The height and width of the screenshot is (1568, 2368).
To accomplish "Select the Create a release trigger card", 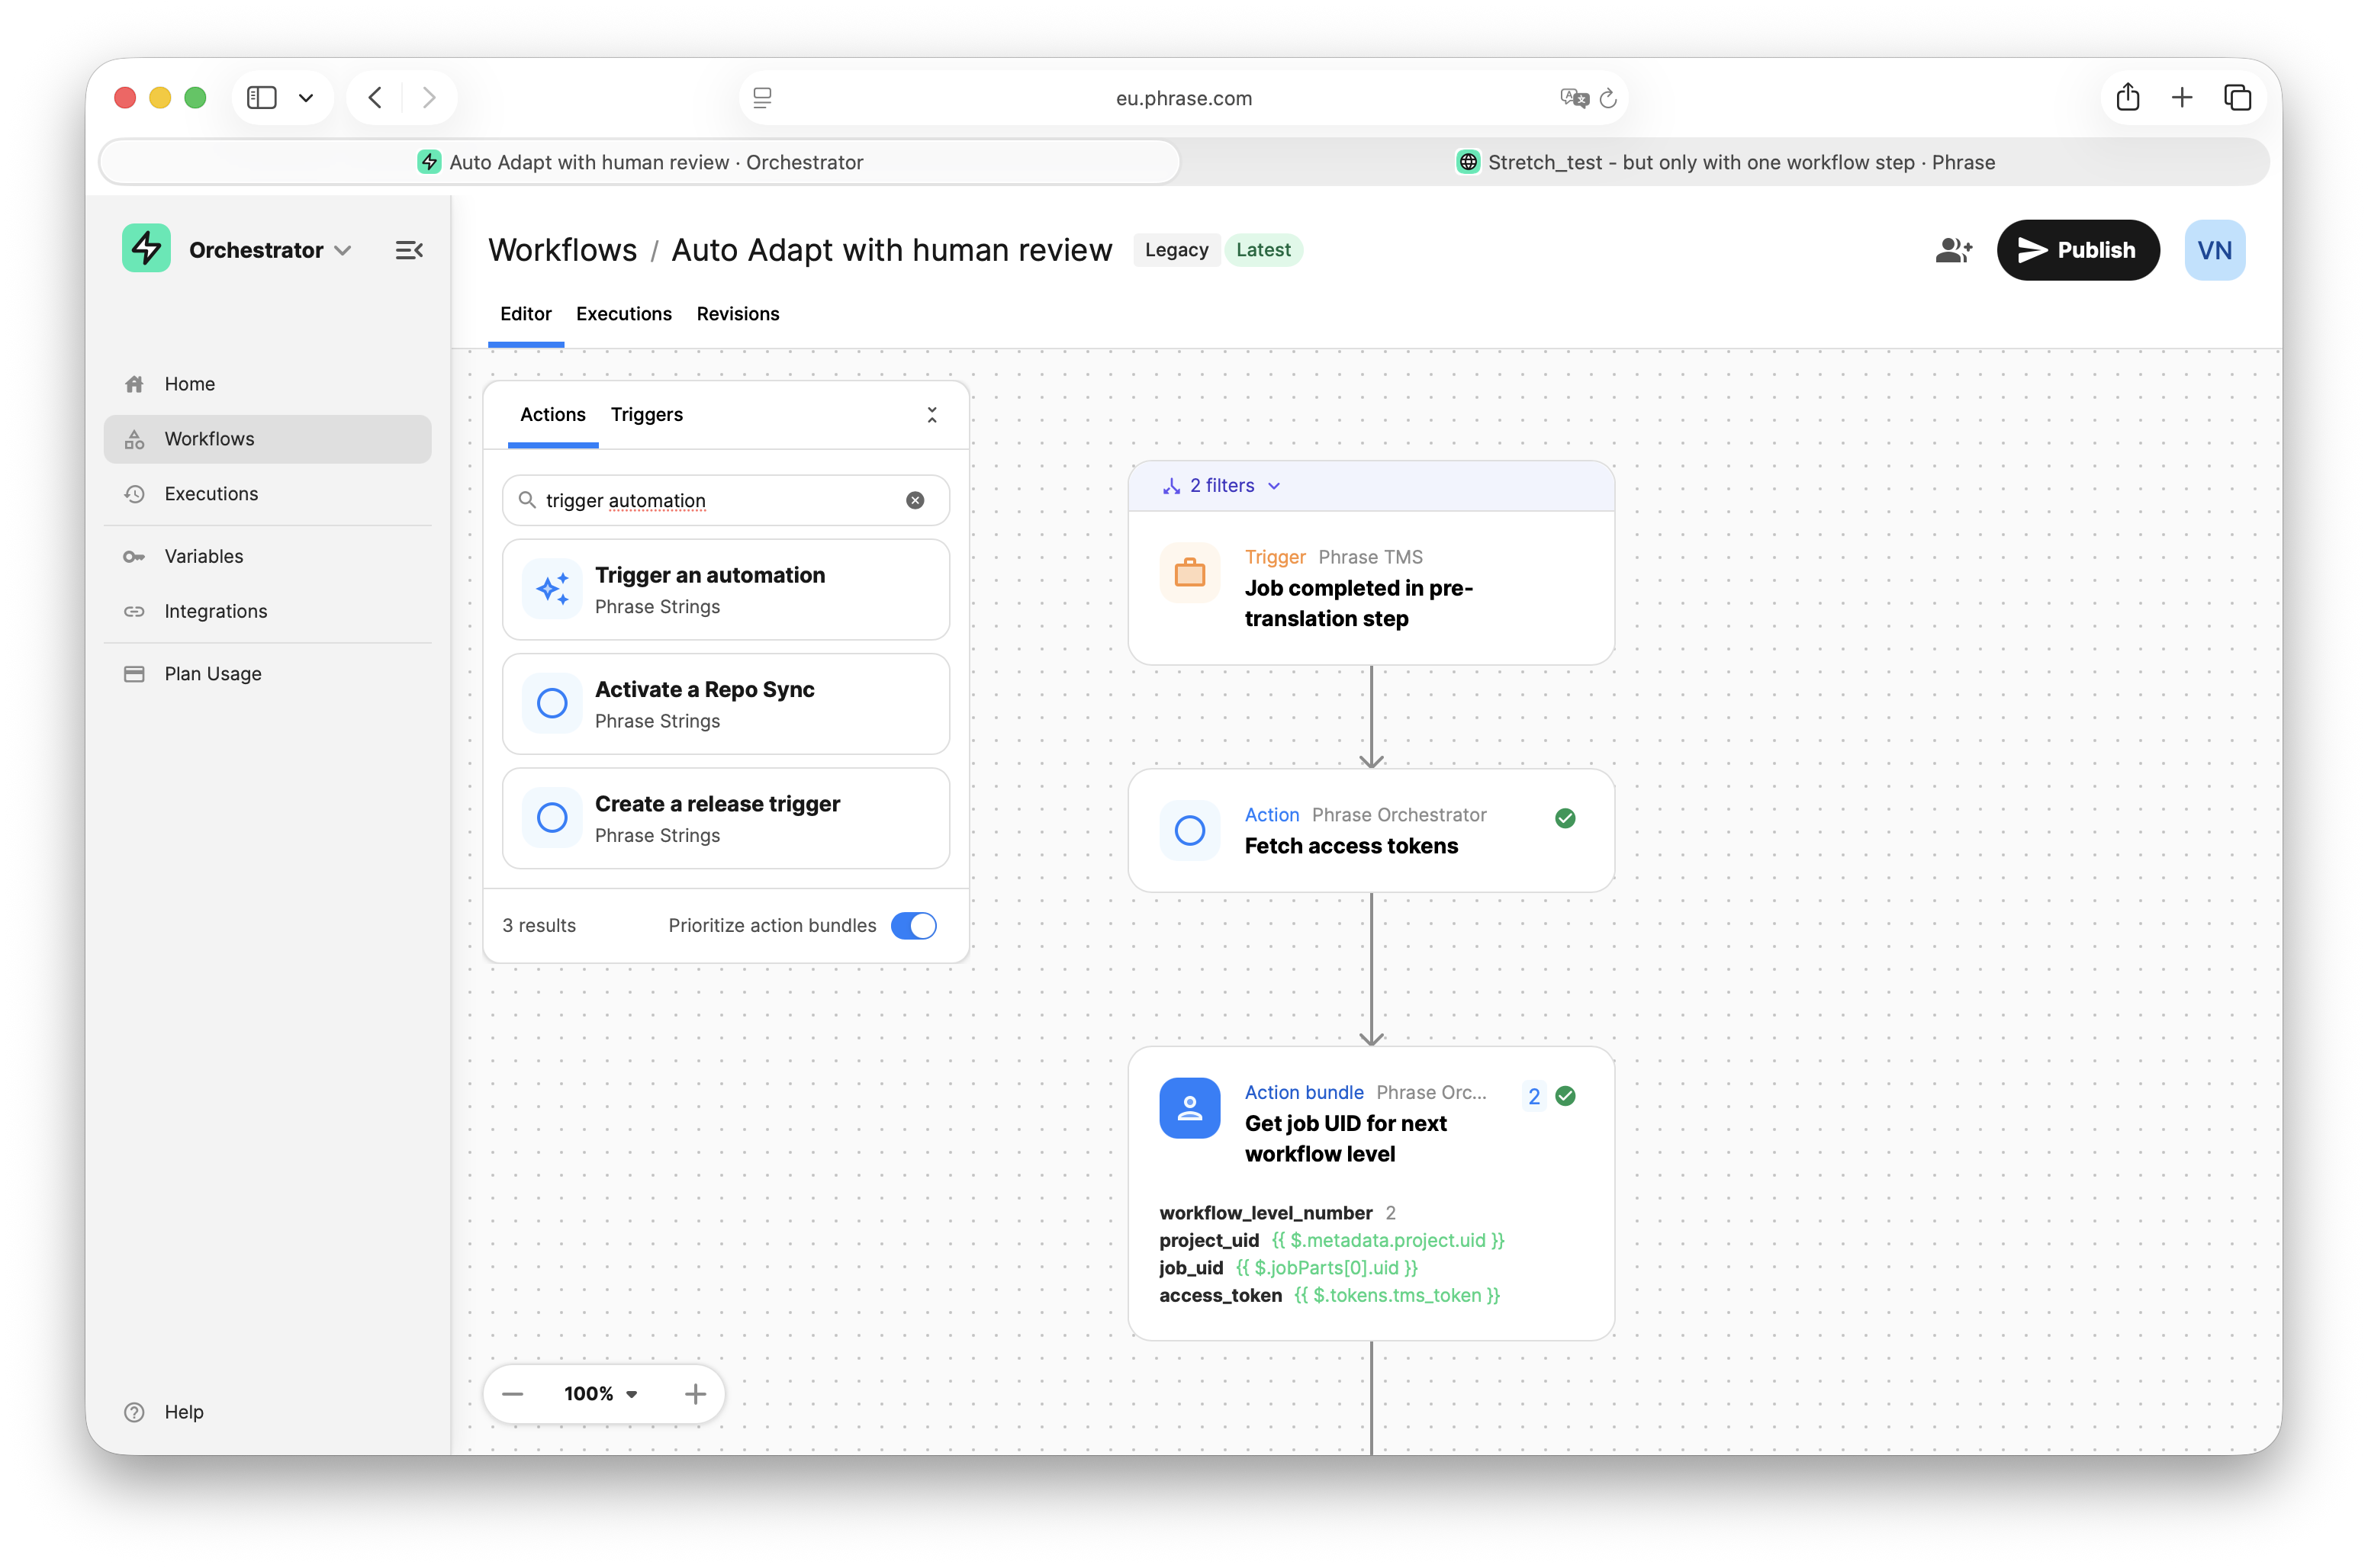I will coord(726,818).
